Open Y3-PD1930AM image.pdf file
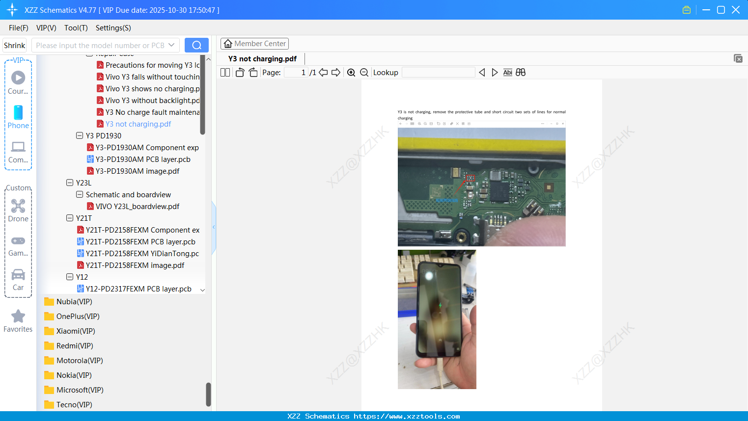Viewport: 748px width, 421px height. (x=133, y=171)
